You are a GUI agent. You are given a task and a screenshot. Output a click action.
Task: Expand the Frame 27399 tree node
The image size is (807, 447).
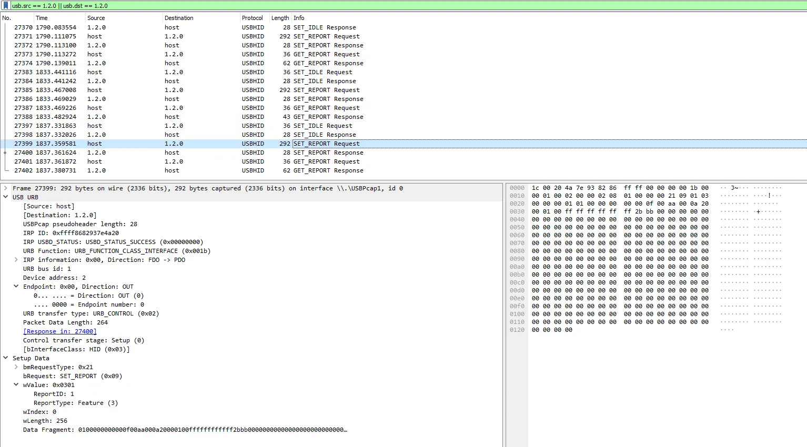click(x=6, y=188)
